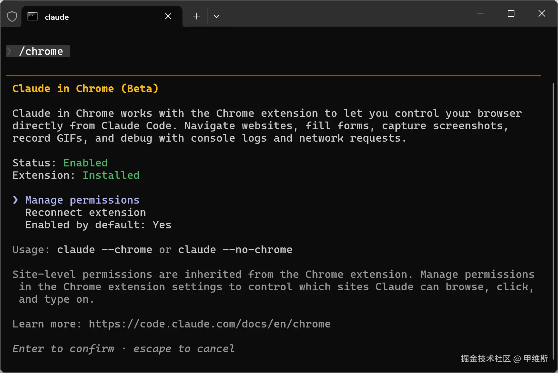Minimize the terminal window
This screenshot has width=558, height=373.
[x=480, y=13]
